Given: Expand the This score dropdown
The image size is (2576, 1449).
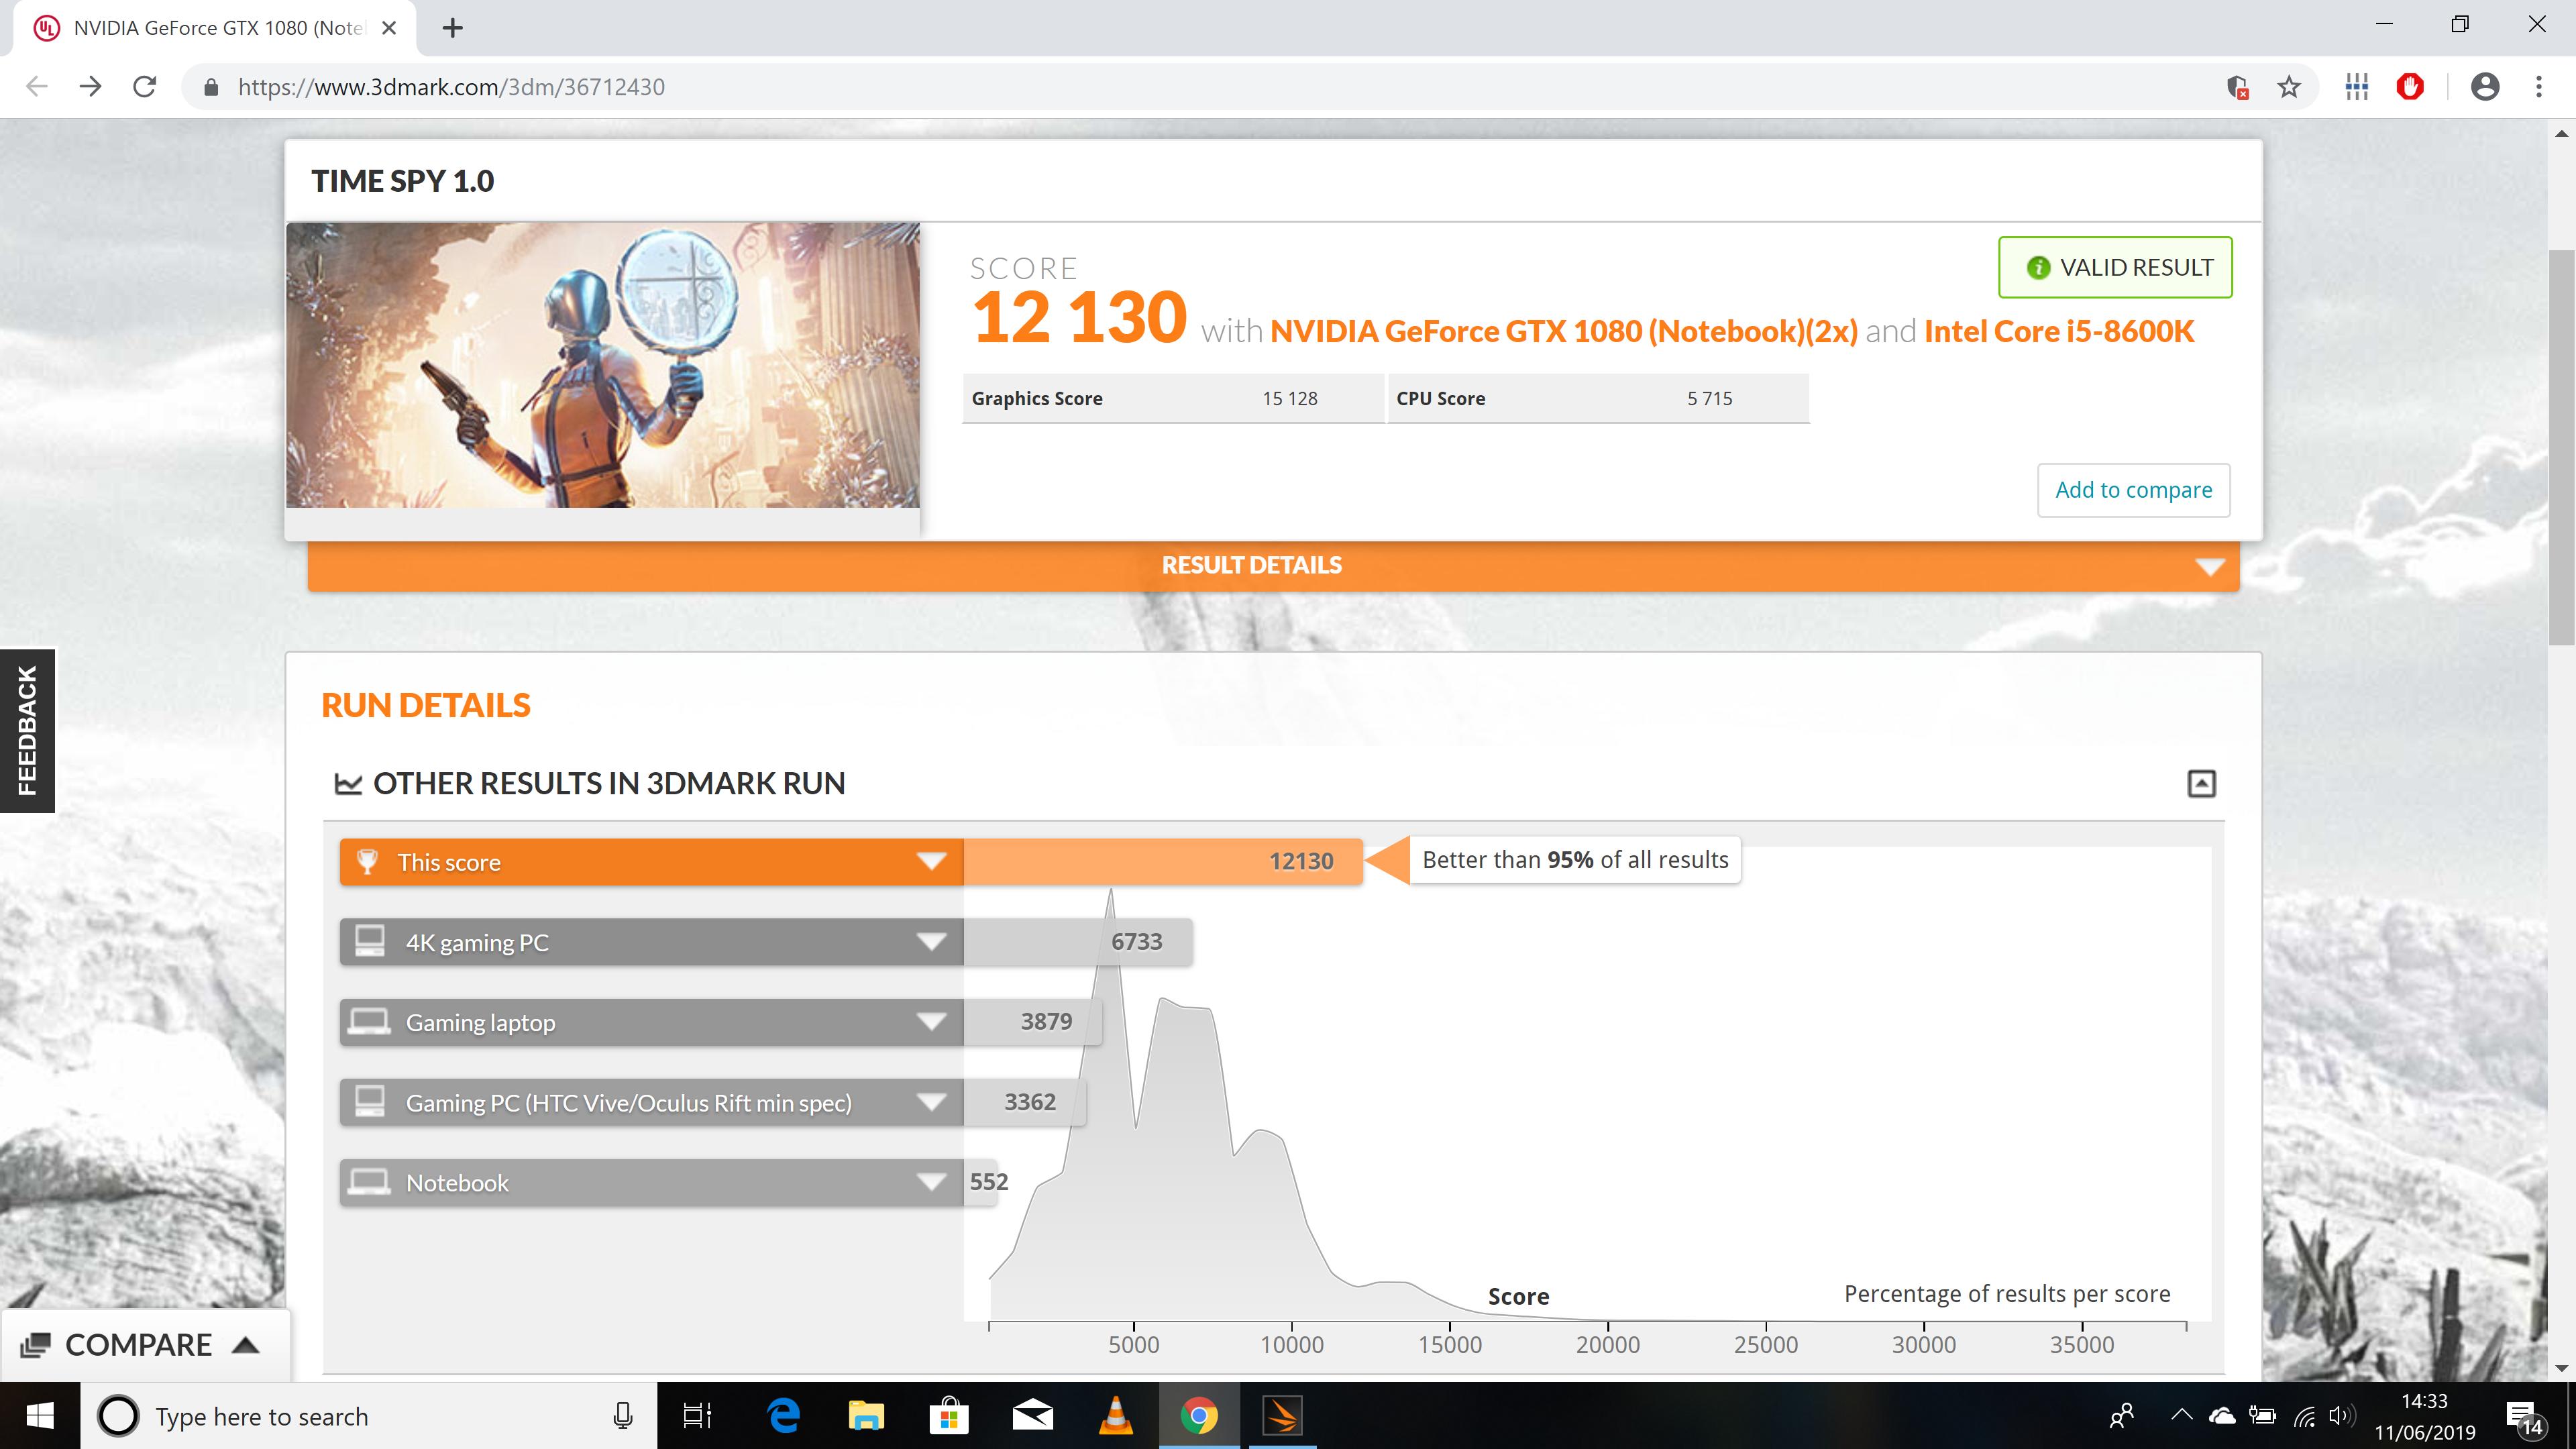Looking at the screenshot, I should (x=931, y=862).
